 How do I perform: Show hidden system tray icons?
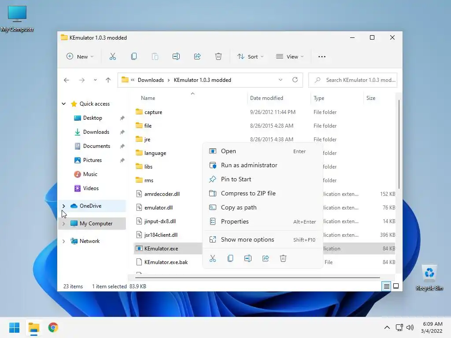(387, 327)
